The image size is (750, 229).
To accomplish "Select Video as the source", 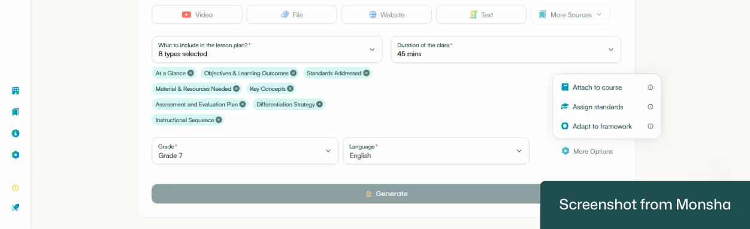I will tap(197, 14).
